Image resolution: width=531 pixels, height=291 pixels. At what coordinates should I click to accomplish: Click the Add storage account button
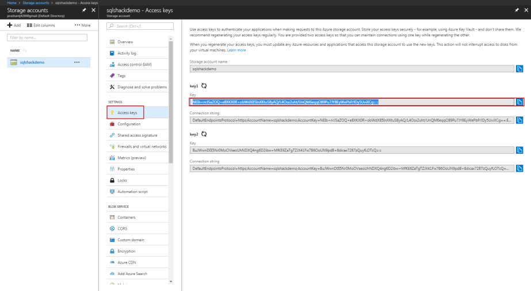14,25
